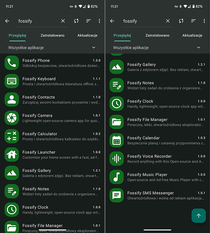Switch to Aktualizacje tab in left screen
This screenshot has height=233, width=210.
[x=87, y=35]
